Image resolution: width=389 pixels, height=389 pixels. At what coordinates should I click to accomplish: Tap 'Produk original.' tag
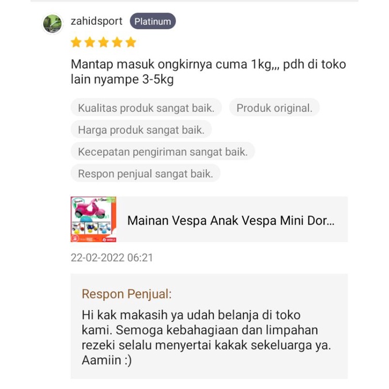click(274, 108)
